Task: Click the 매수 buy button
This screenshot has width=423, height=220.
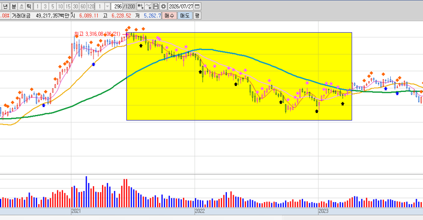Action: pyautogui.click(x=169, y=16)
